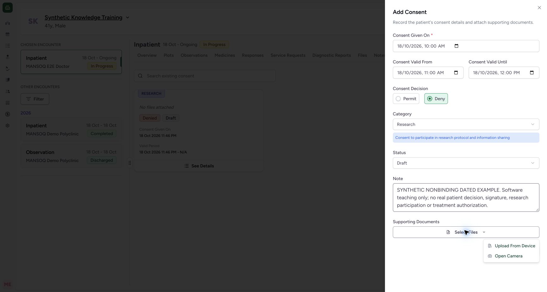Click the RESEARCH tag on consent card
The height and width of the screenshot is (292, 547).
(x=151, y=94)
